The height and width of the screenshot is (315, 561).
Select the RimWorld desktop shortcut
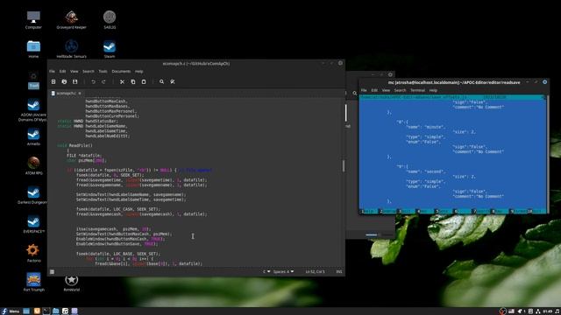pos(72,283)
